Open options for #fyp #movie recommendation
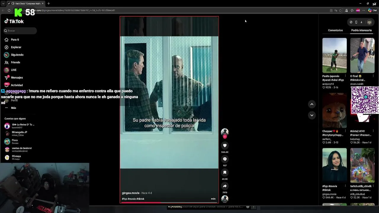The height and width of the screenshot is (213, 379). 345,186
